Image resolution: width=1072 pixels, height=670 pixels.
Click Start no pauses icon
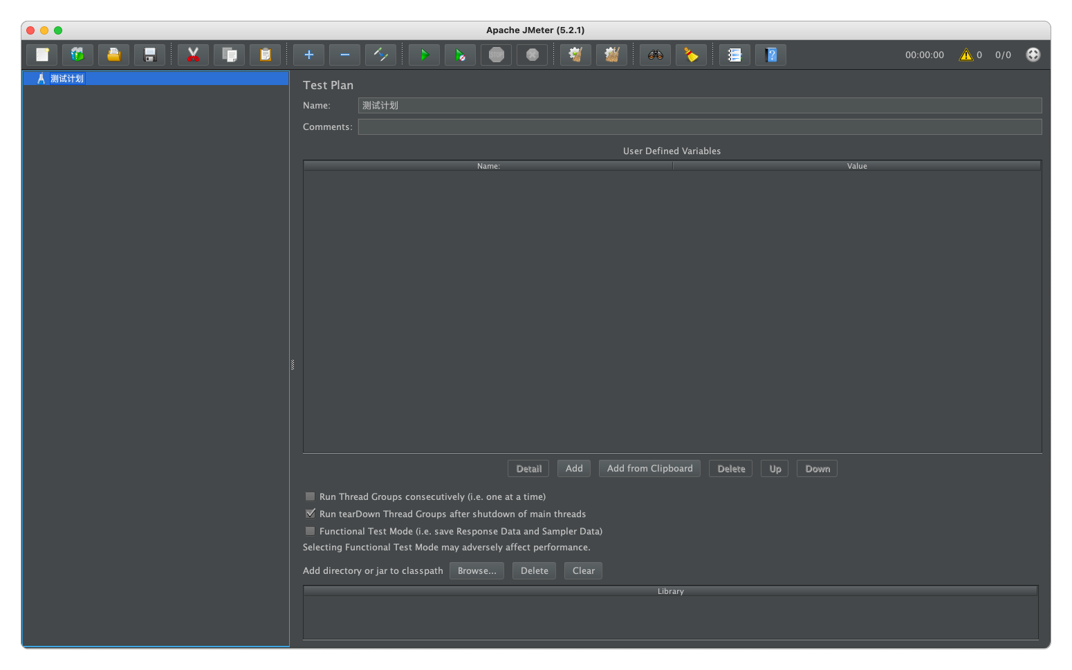pyautogui.click(x=460, y=55)
